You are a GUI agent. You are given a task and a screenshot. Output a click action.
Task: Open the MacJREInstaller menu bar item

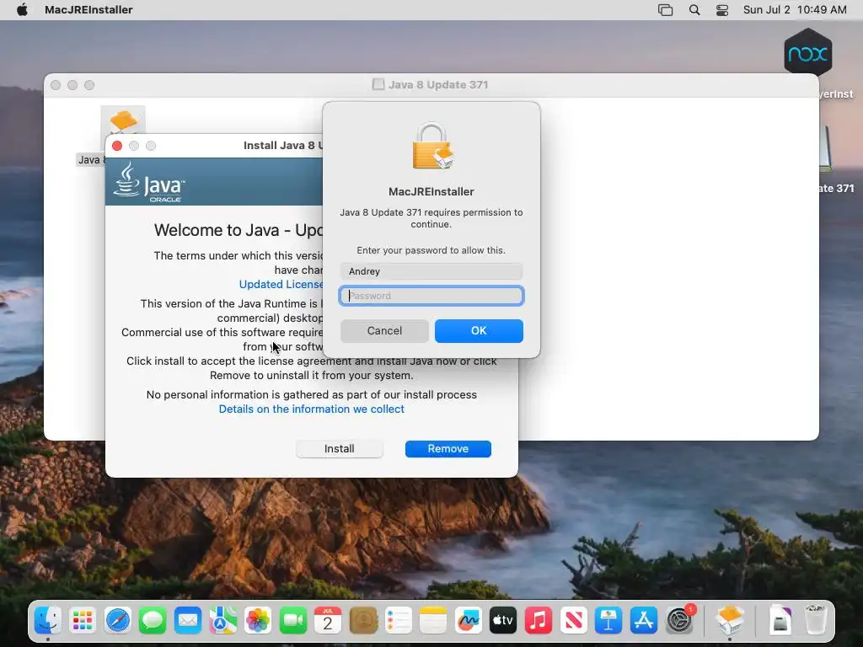[x=88, y=9]
